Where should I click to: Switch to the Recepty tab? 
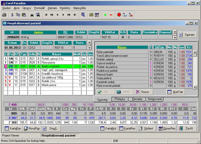[137, 99]
